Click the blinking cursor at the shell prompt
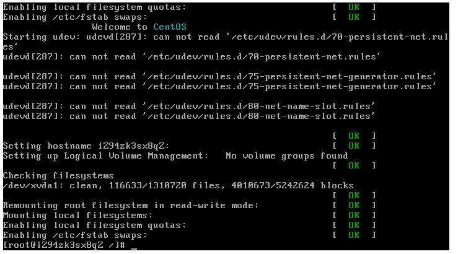458x254 pixels. click(134, 246)
